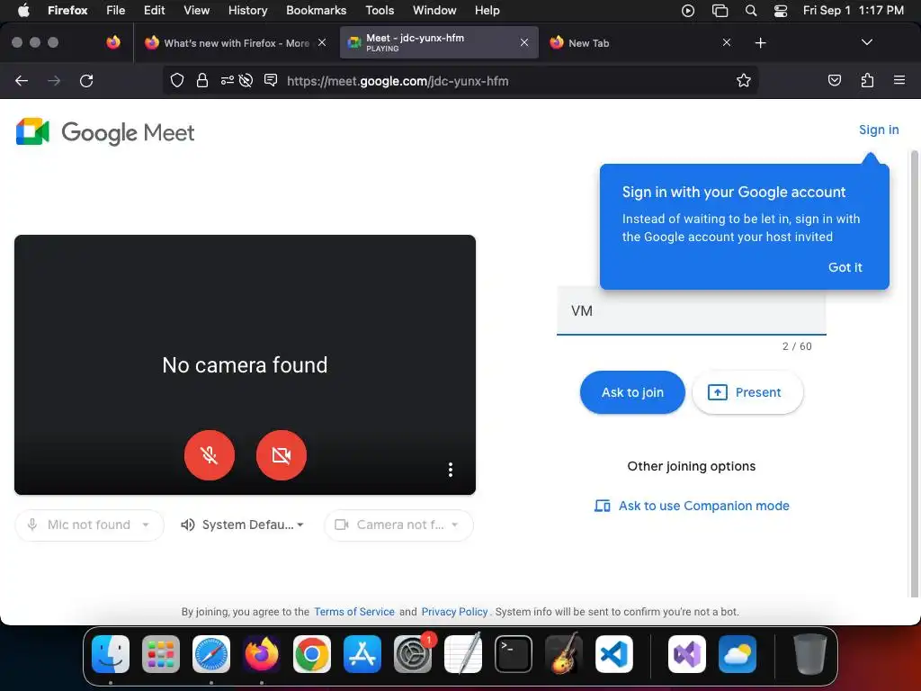This screenshot has height=691, width=921.
Task: Open the History menu
Action: coord(248,10)
